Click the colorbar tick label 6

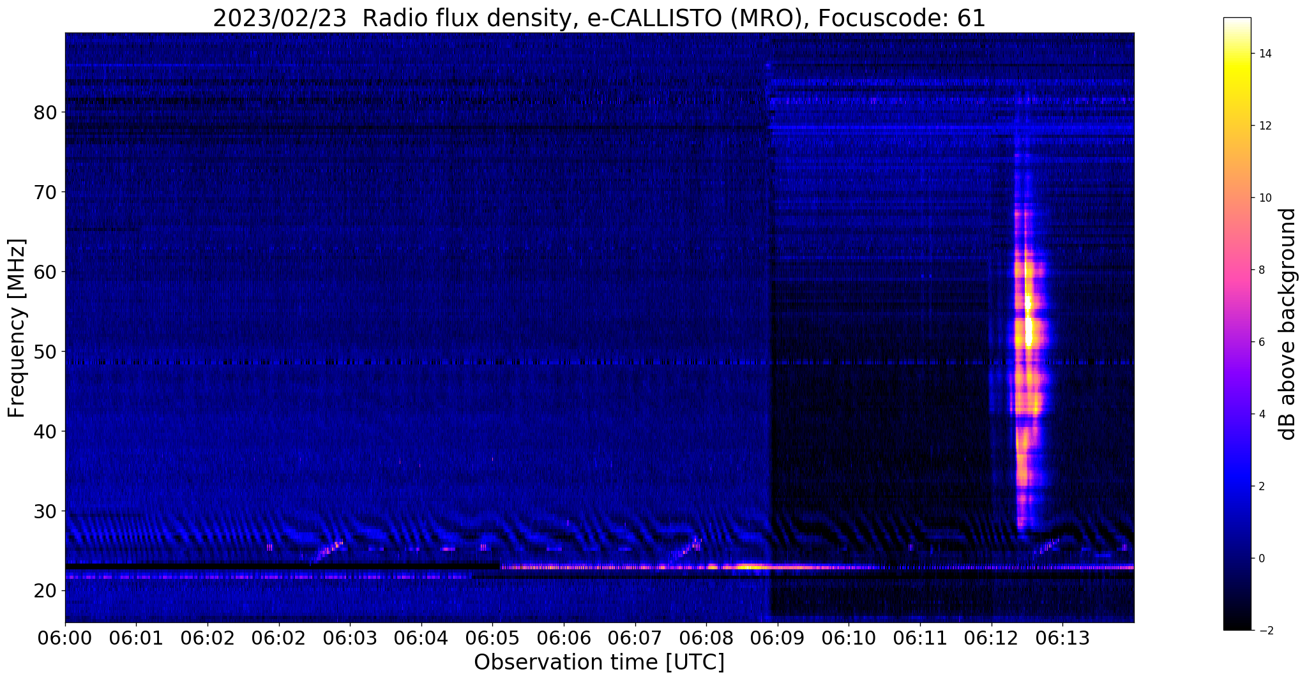[1261, 342]
